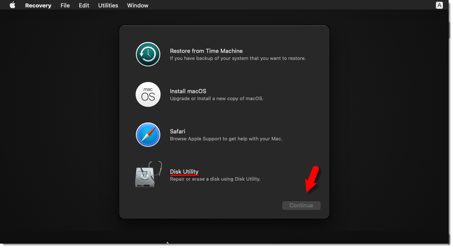
Task: Click the Continue button
Action: (301, 205)
